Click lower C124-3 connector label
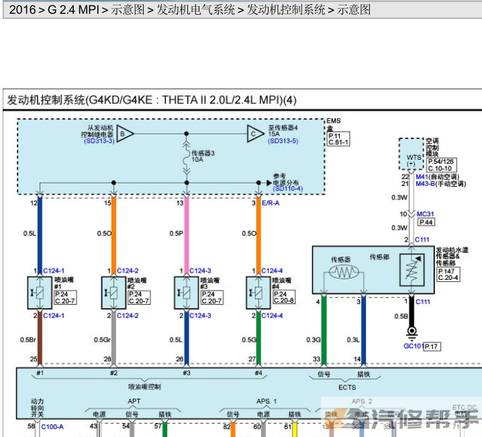 click(200, 315)
